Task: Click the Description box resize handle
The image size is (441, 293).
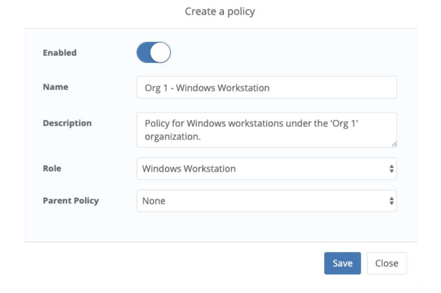Action: pos(394,144)
